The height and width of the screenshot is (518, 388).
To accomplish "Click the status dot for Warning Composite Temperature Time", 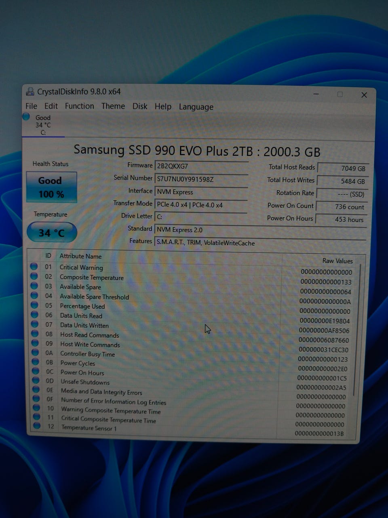I will (37, 408).
